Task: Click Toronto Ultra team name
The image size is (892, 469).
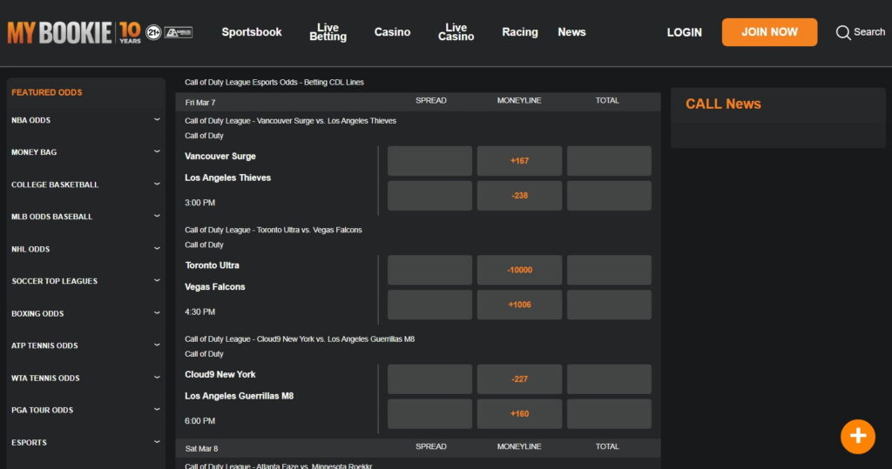Action: click(213, 265)
